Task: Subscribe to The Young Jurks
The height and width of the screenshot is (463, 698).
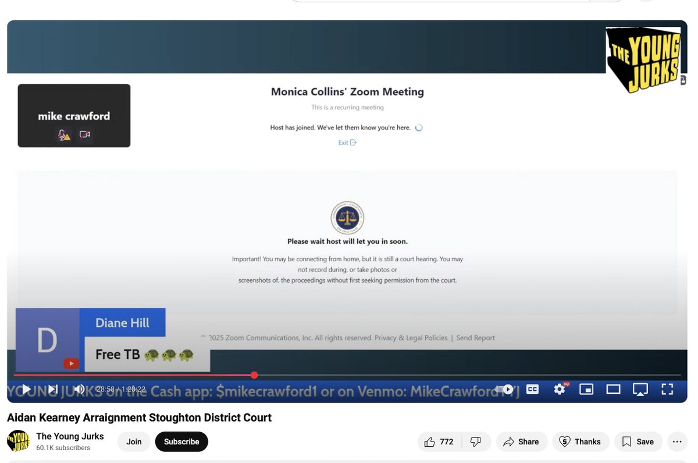Action: [x=181, y=441]
